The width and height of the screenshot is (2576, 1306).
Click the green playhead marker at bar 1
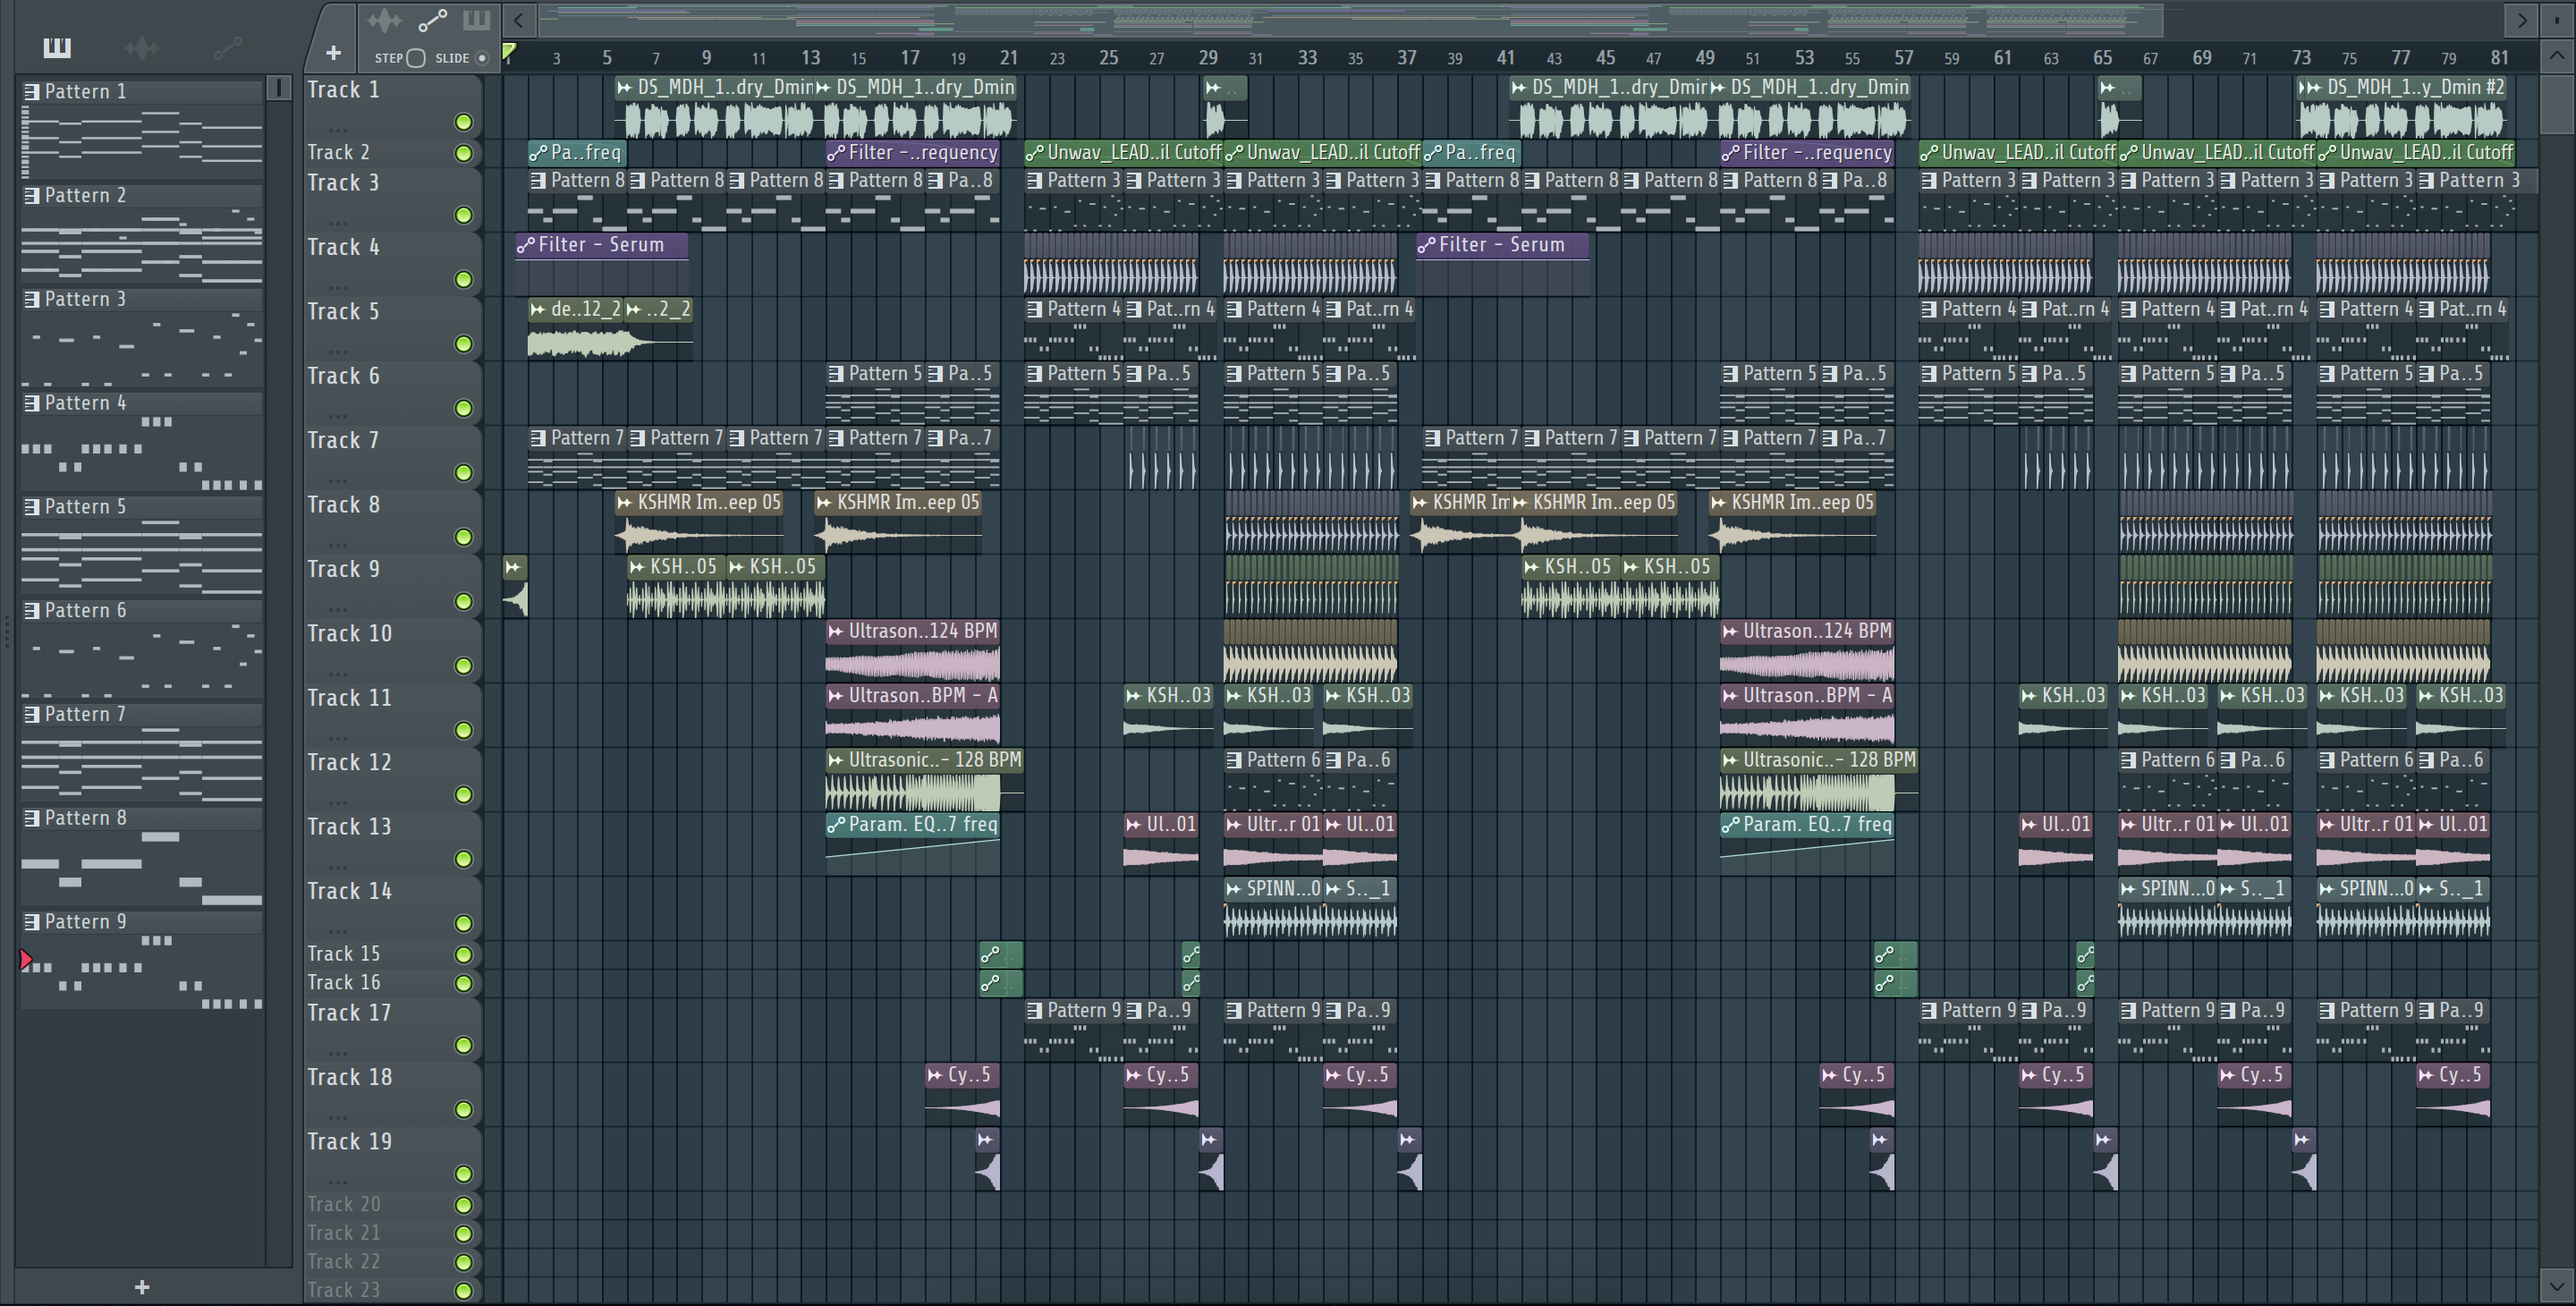(x=509, y=52)
